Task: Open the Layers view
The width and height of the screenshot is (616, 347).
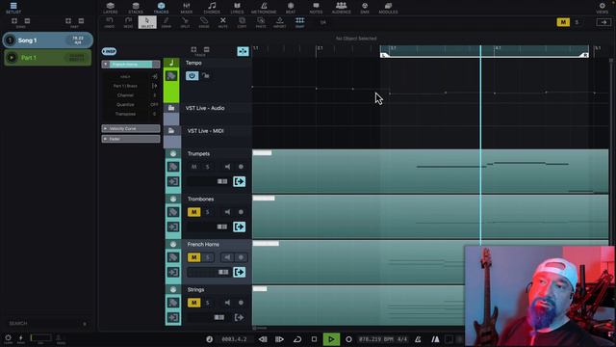Action: [x=111, y=8]
